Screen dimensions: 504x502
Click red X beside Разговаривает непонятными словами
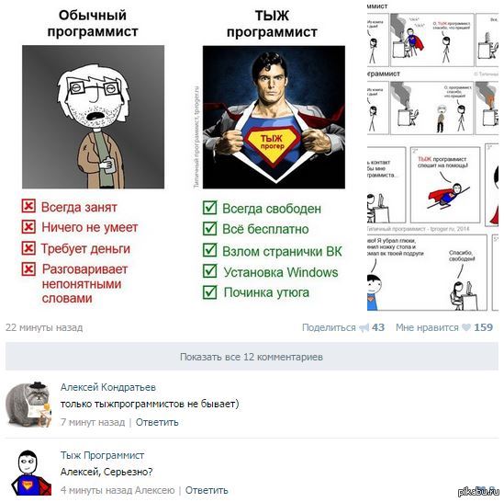[28, 269]
